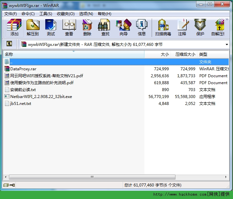
Task: Click the horizontal scrollbar right arrow
Action: [226, 177]
